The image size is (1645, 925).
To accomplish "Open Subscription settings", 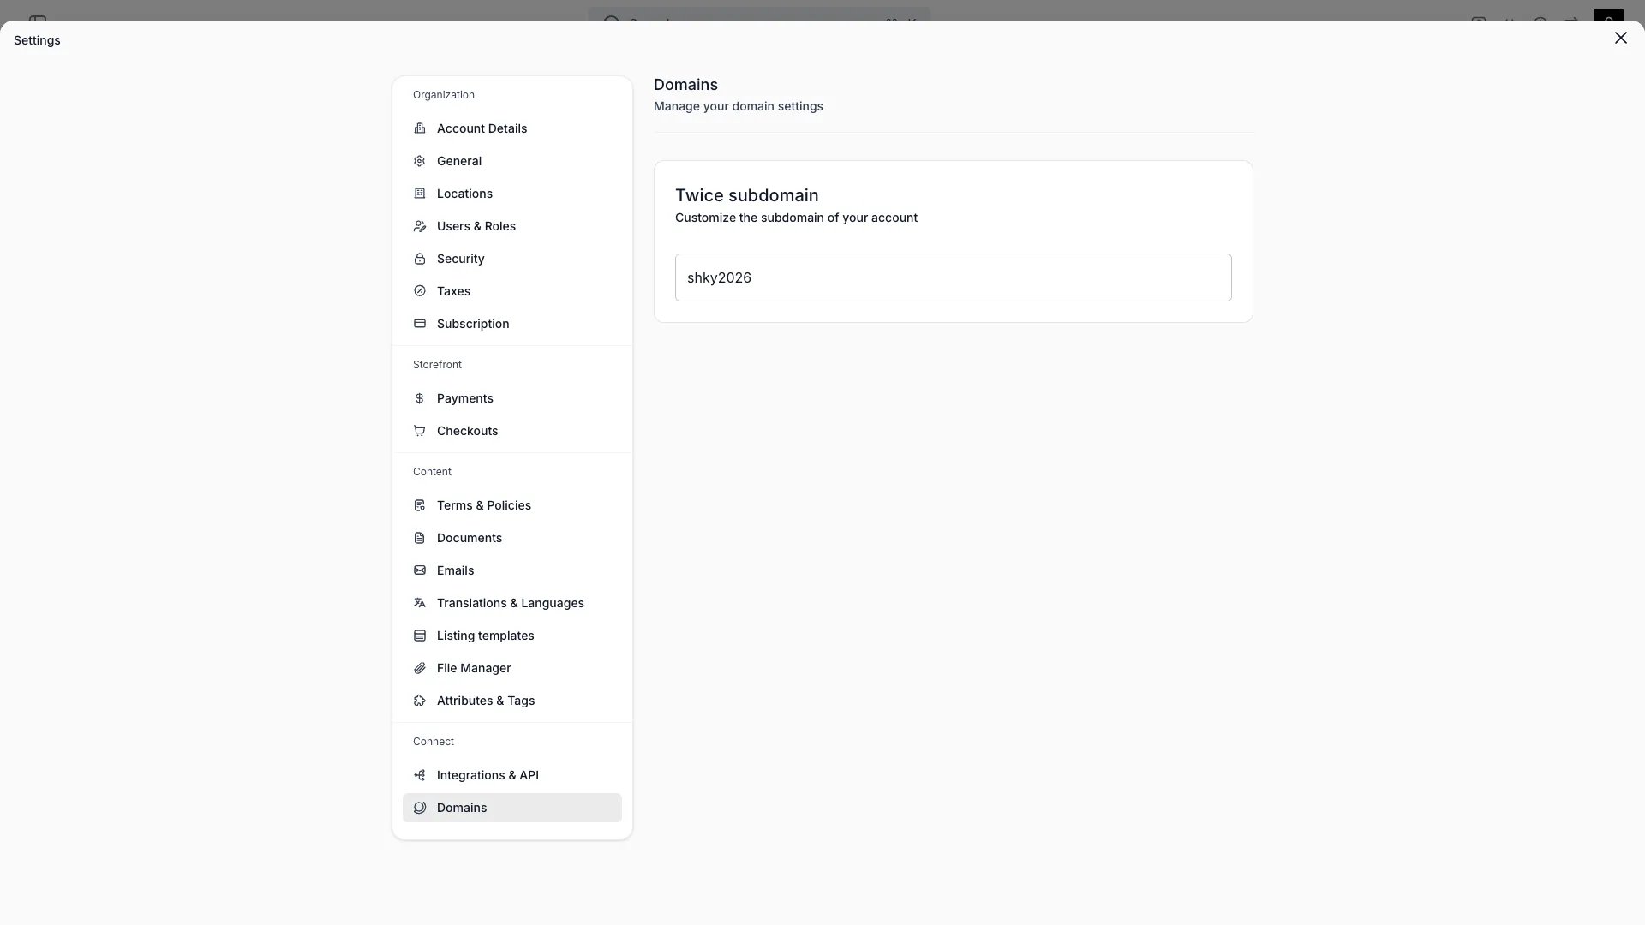I will point(512,324).
